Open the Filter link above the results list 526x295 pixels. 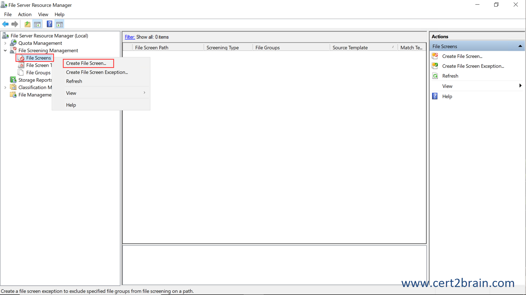[130, 37]
